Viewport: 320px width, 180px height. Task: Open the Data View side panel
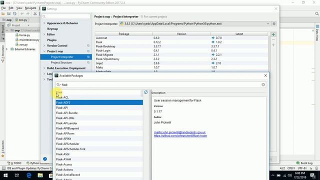317,32
